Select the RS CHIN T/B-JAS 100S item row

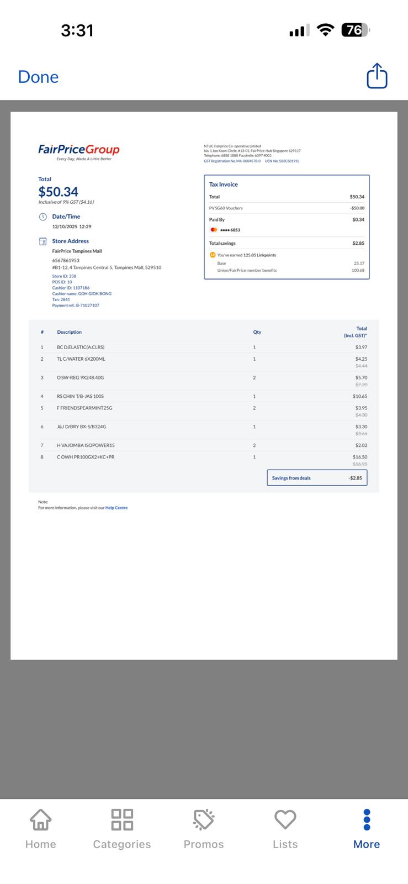click(x=204, y=396)
